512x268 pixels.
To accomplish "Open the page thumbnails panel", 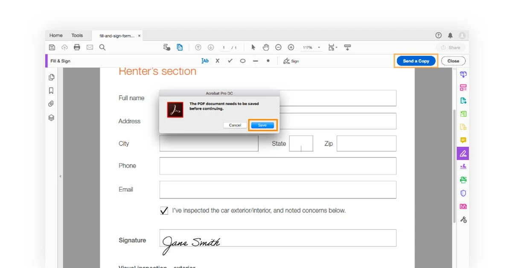I will pos(51,77).
